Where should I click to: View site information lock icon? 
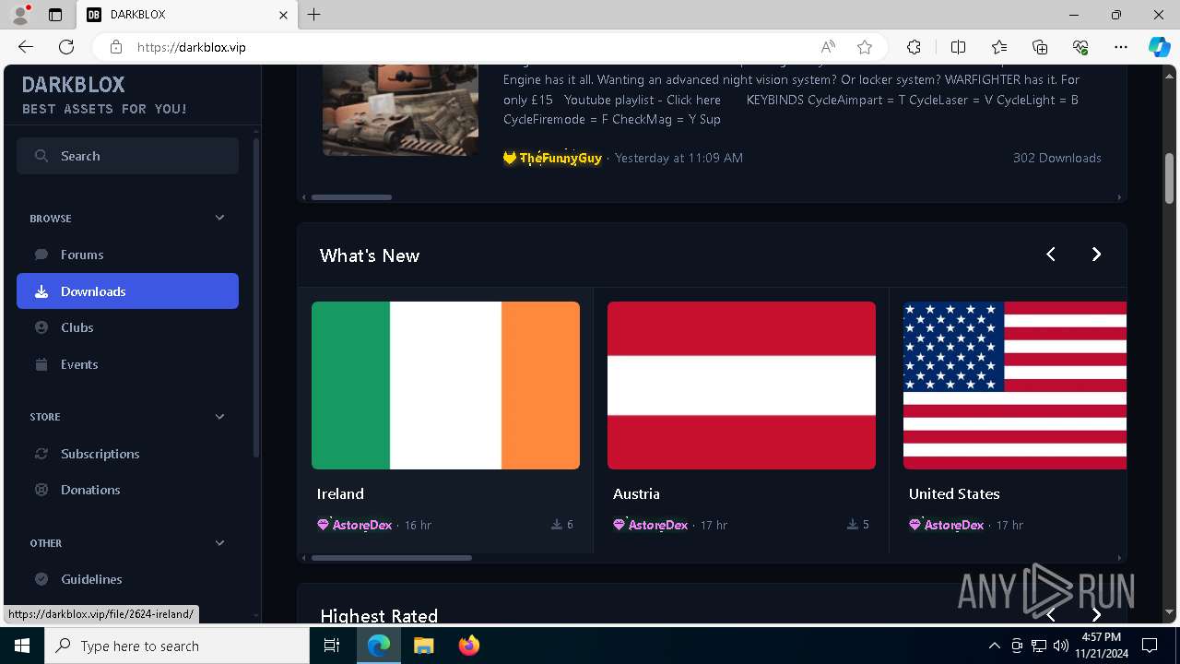pyautogui.click(x=116, y=47)
